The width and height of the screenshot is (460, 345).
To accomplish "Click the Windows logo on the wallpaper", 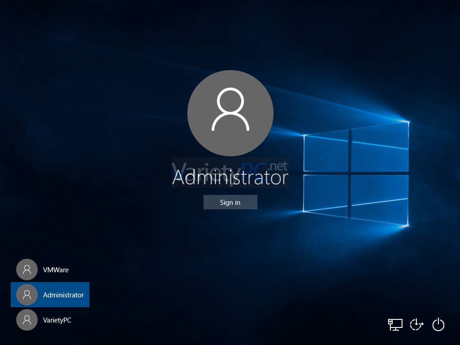I will (355, 173).
